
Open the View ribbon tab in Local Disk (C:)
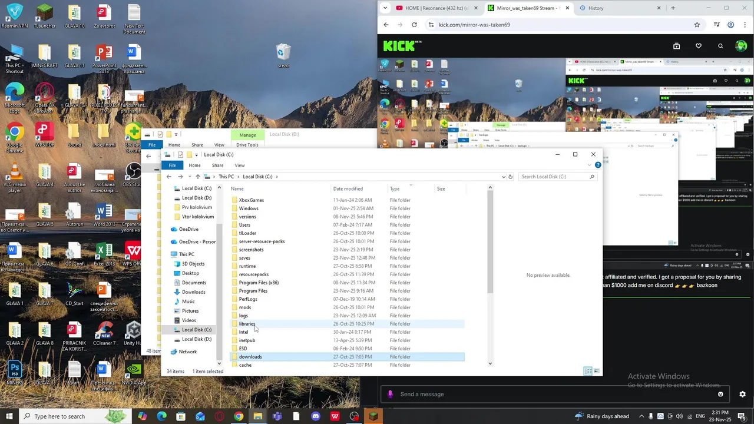tap(240, 165)
